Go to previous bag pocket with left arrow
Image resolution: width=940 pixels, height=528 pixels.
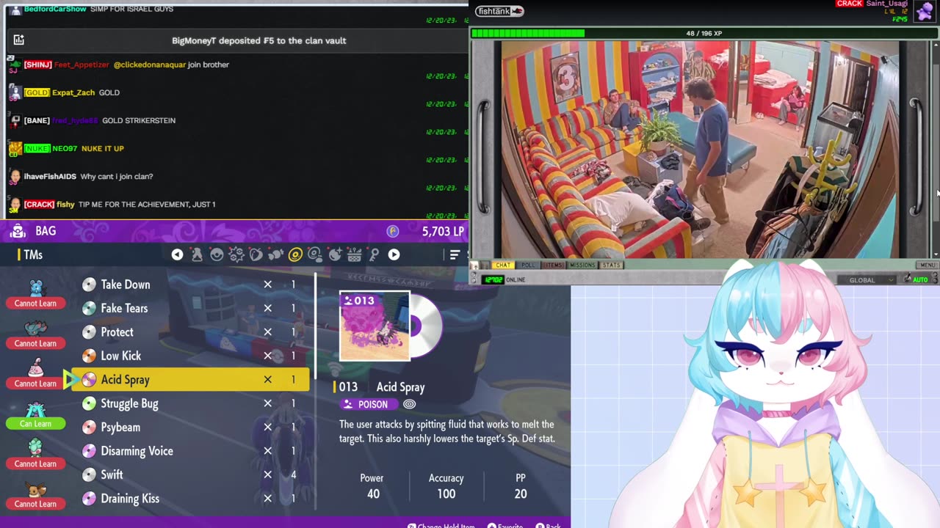(177, 254)
